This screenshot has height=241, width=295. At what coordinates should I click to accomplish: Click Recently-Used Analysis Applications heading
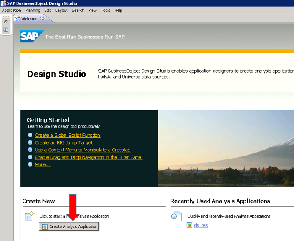tap(220, 201)
